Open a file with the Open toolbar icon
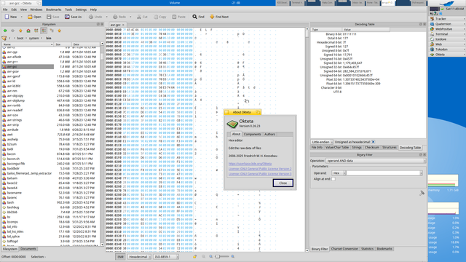This screenshot has height=262, width=466. tap(30, 17)
